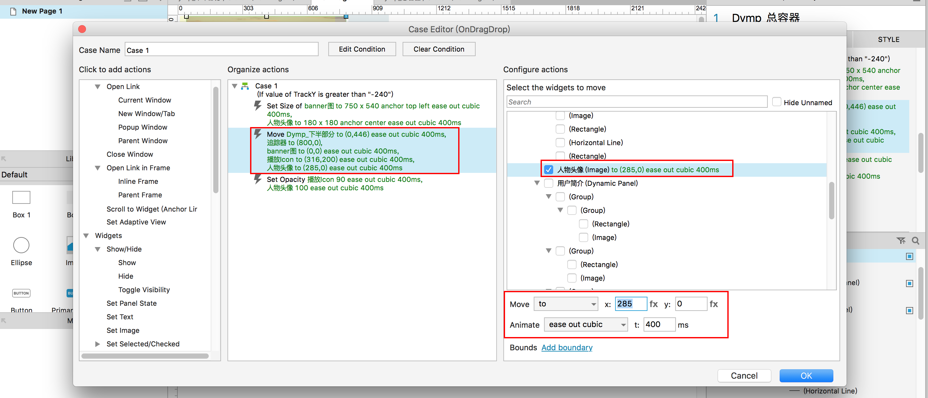Open the Animate ease out cubic dropdown
This screenshot has width=928, height=398.
pos(586,325)
